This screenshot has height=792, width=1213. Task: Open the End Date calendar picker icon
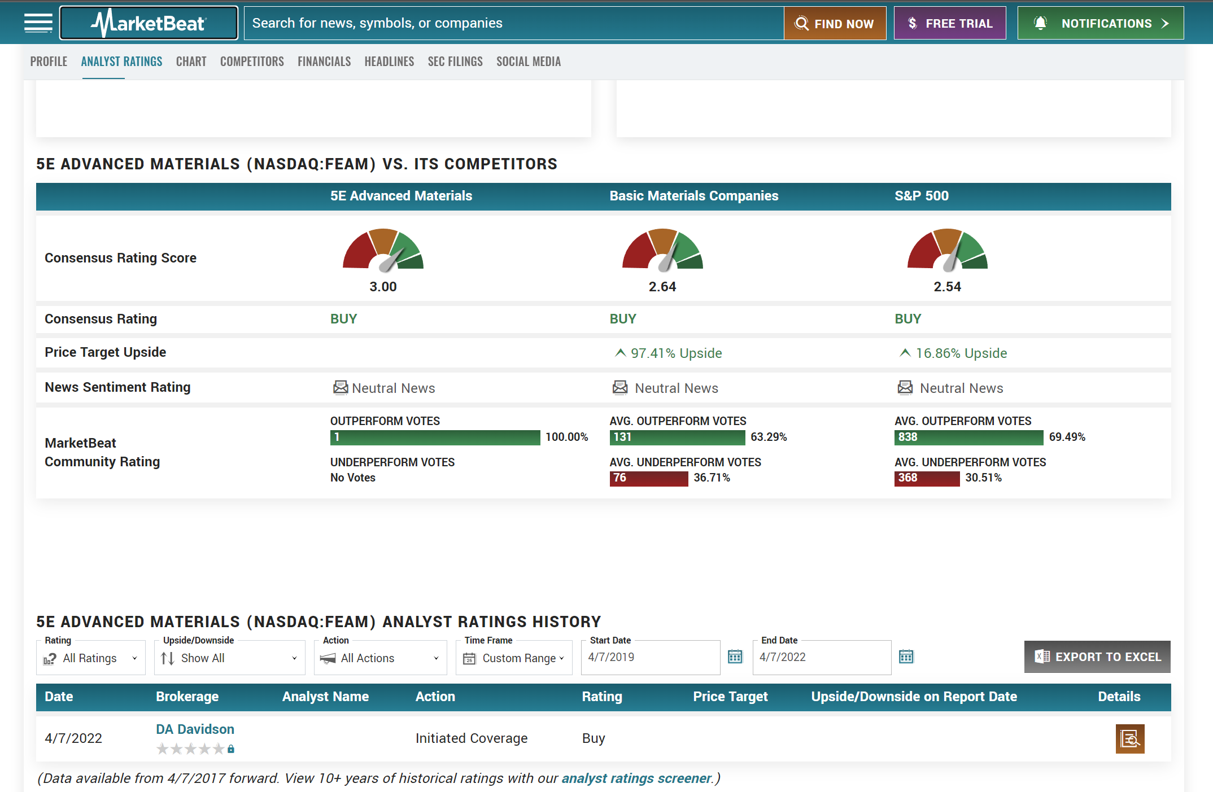pos(906,657)
